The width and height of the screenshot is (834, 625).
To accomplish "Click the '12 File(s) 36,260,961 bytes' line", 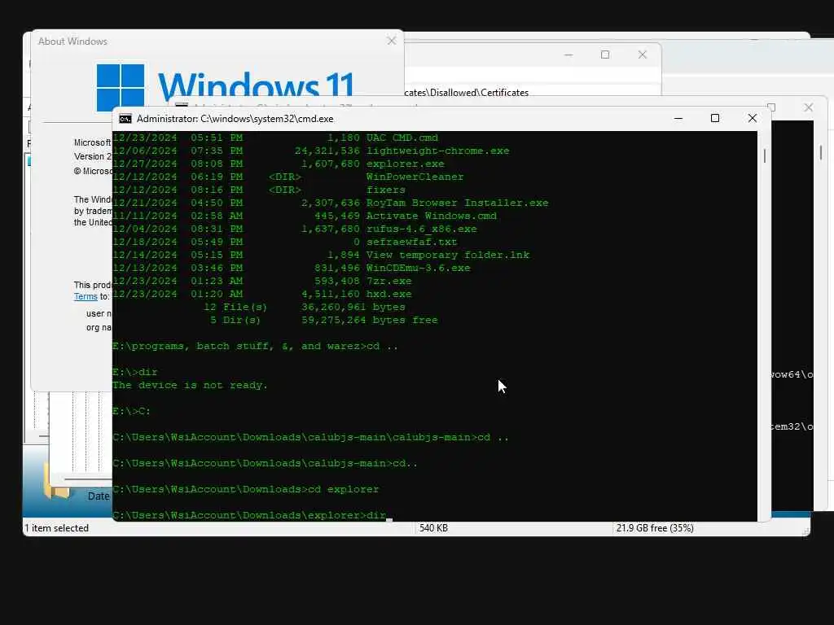I will [x=305, y=307].
